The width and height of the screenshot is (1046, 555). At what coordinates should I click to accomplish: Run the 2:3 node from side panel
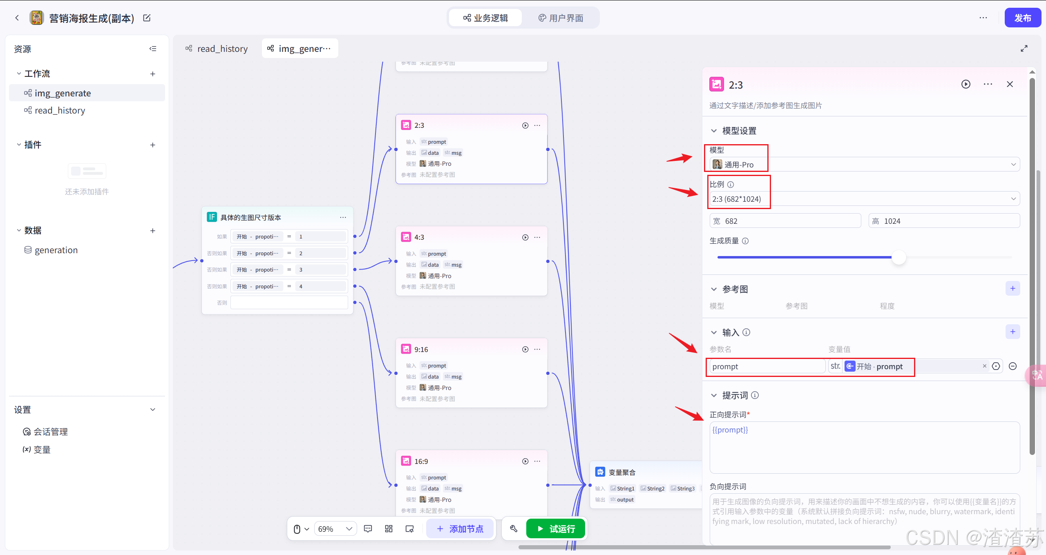[x=966, y=84]
